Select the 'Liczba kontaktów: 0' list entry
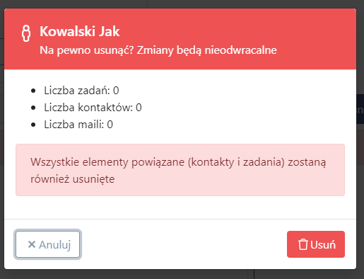 click(93, 108)
